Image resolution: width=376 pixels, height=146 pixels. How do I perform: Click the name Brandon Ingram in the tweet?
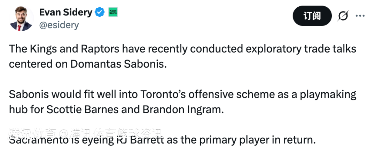[x=181, y=109]
